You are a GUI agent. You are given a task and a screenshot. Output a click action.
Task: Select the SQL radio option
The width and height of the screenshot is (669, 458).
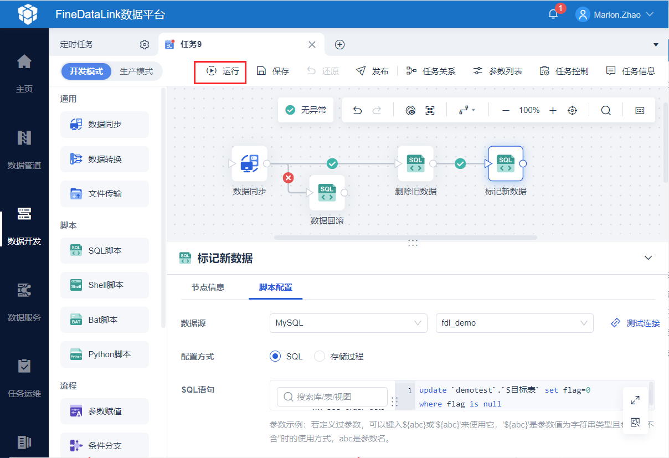coord(286,356)
